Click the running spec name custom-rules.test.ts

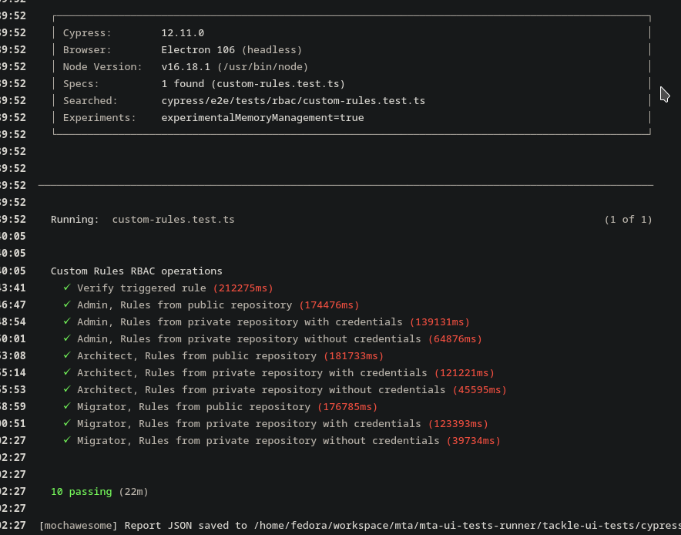(x=173, y=220)
